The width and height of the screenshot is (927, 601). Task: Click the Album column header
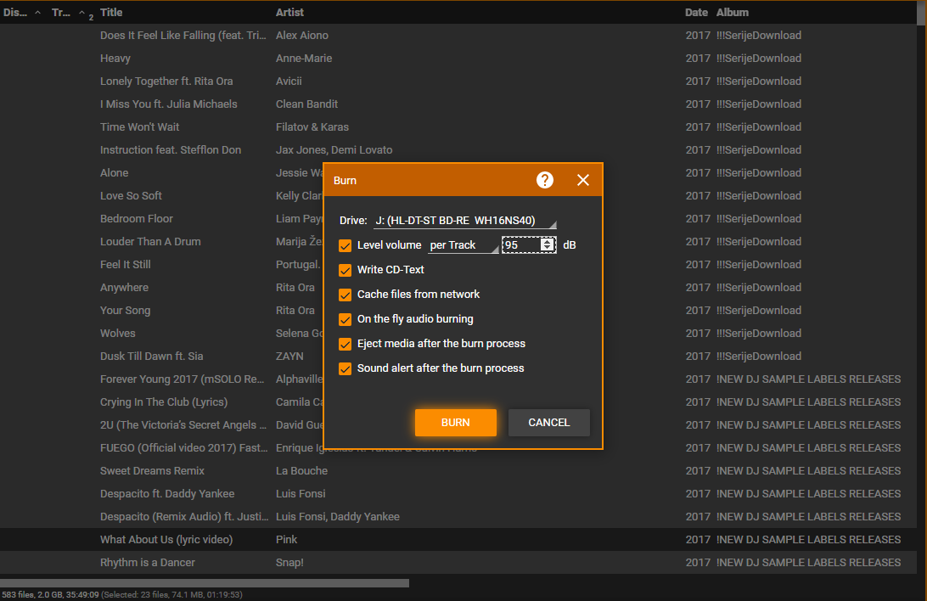(x=733, y=13)
